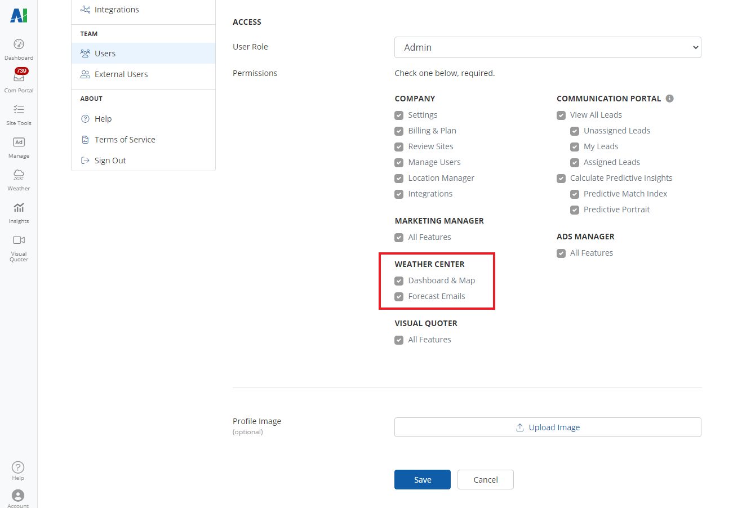Open the Dashboard gauge icon in sidebar
This screenshot has width=733, height=508.
coord(19,44)
